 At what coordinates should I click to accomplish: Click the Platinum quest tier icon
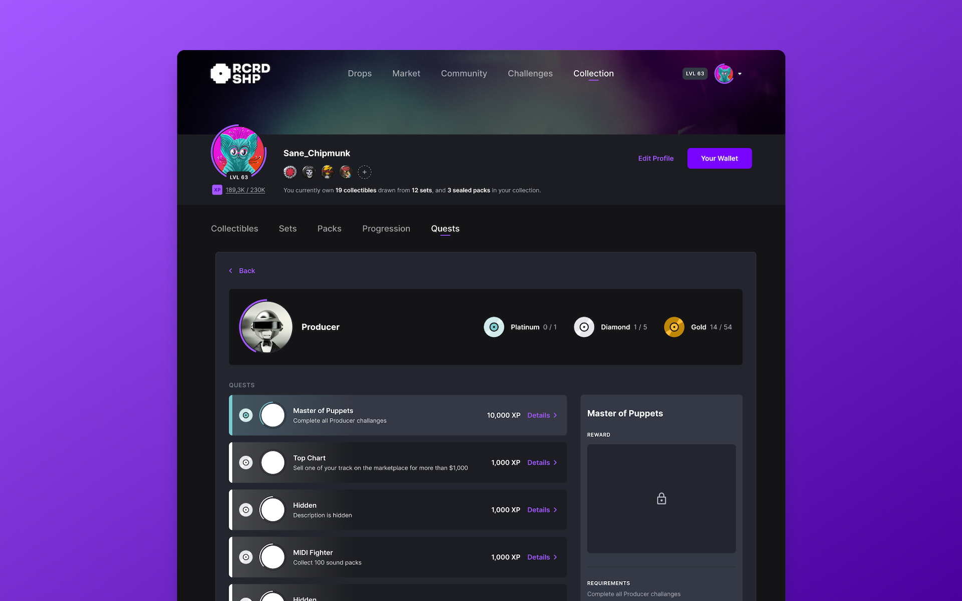tap(494, 326)
